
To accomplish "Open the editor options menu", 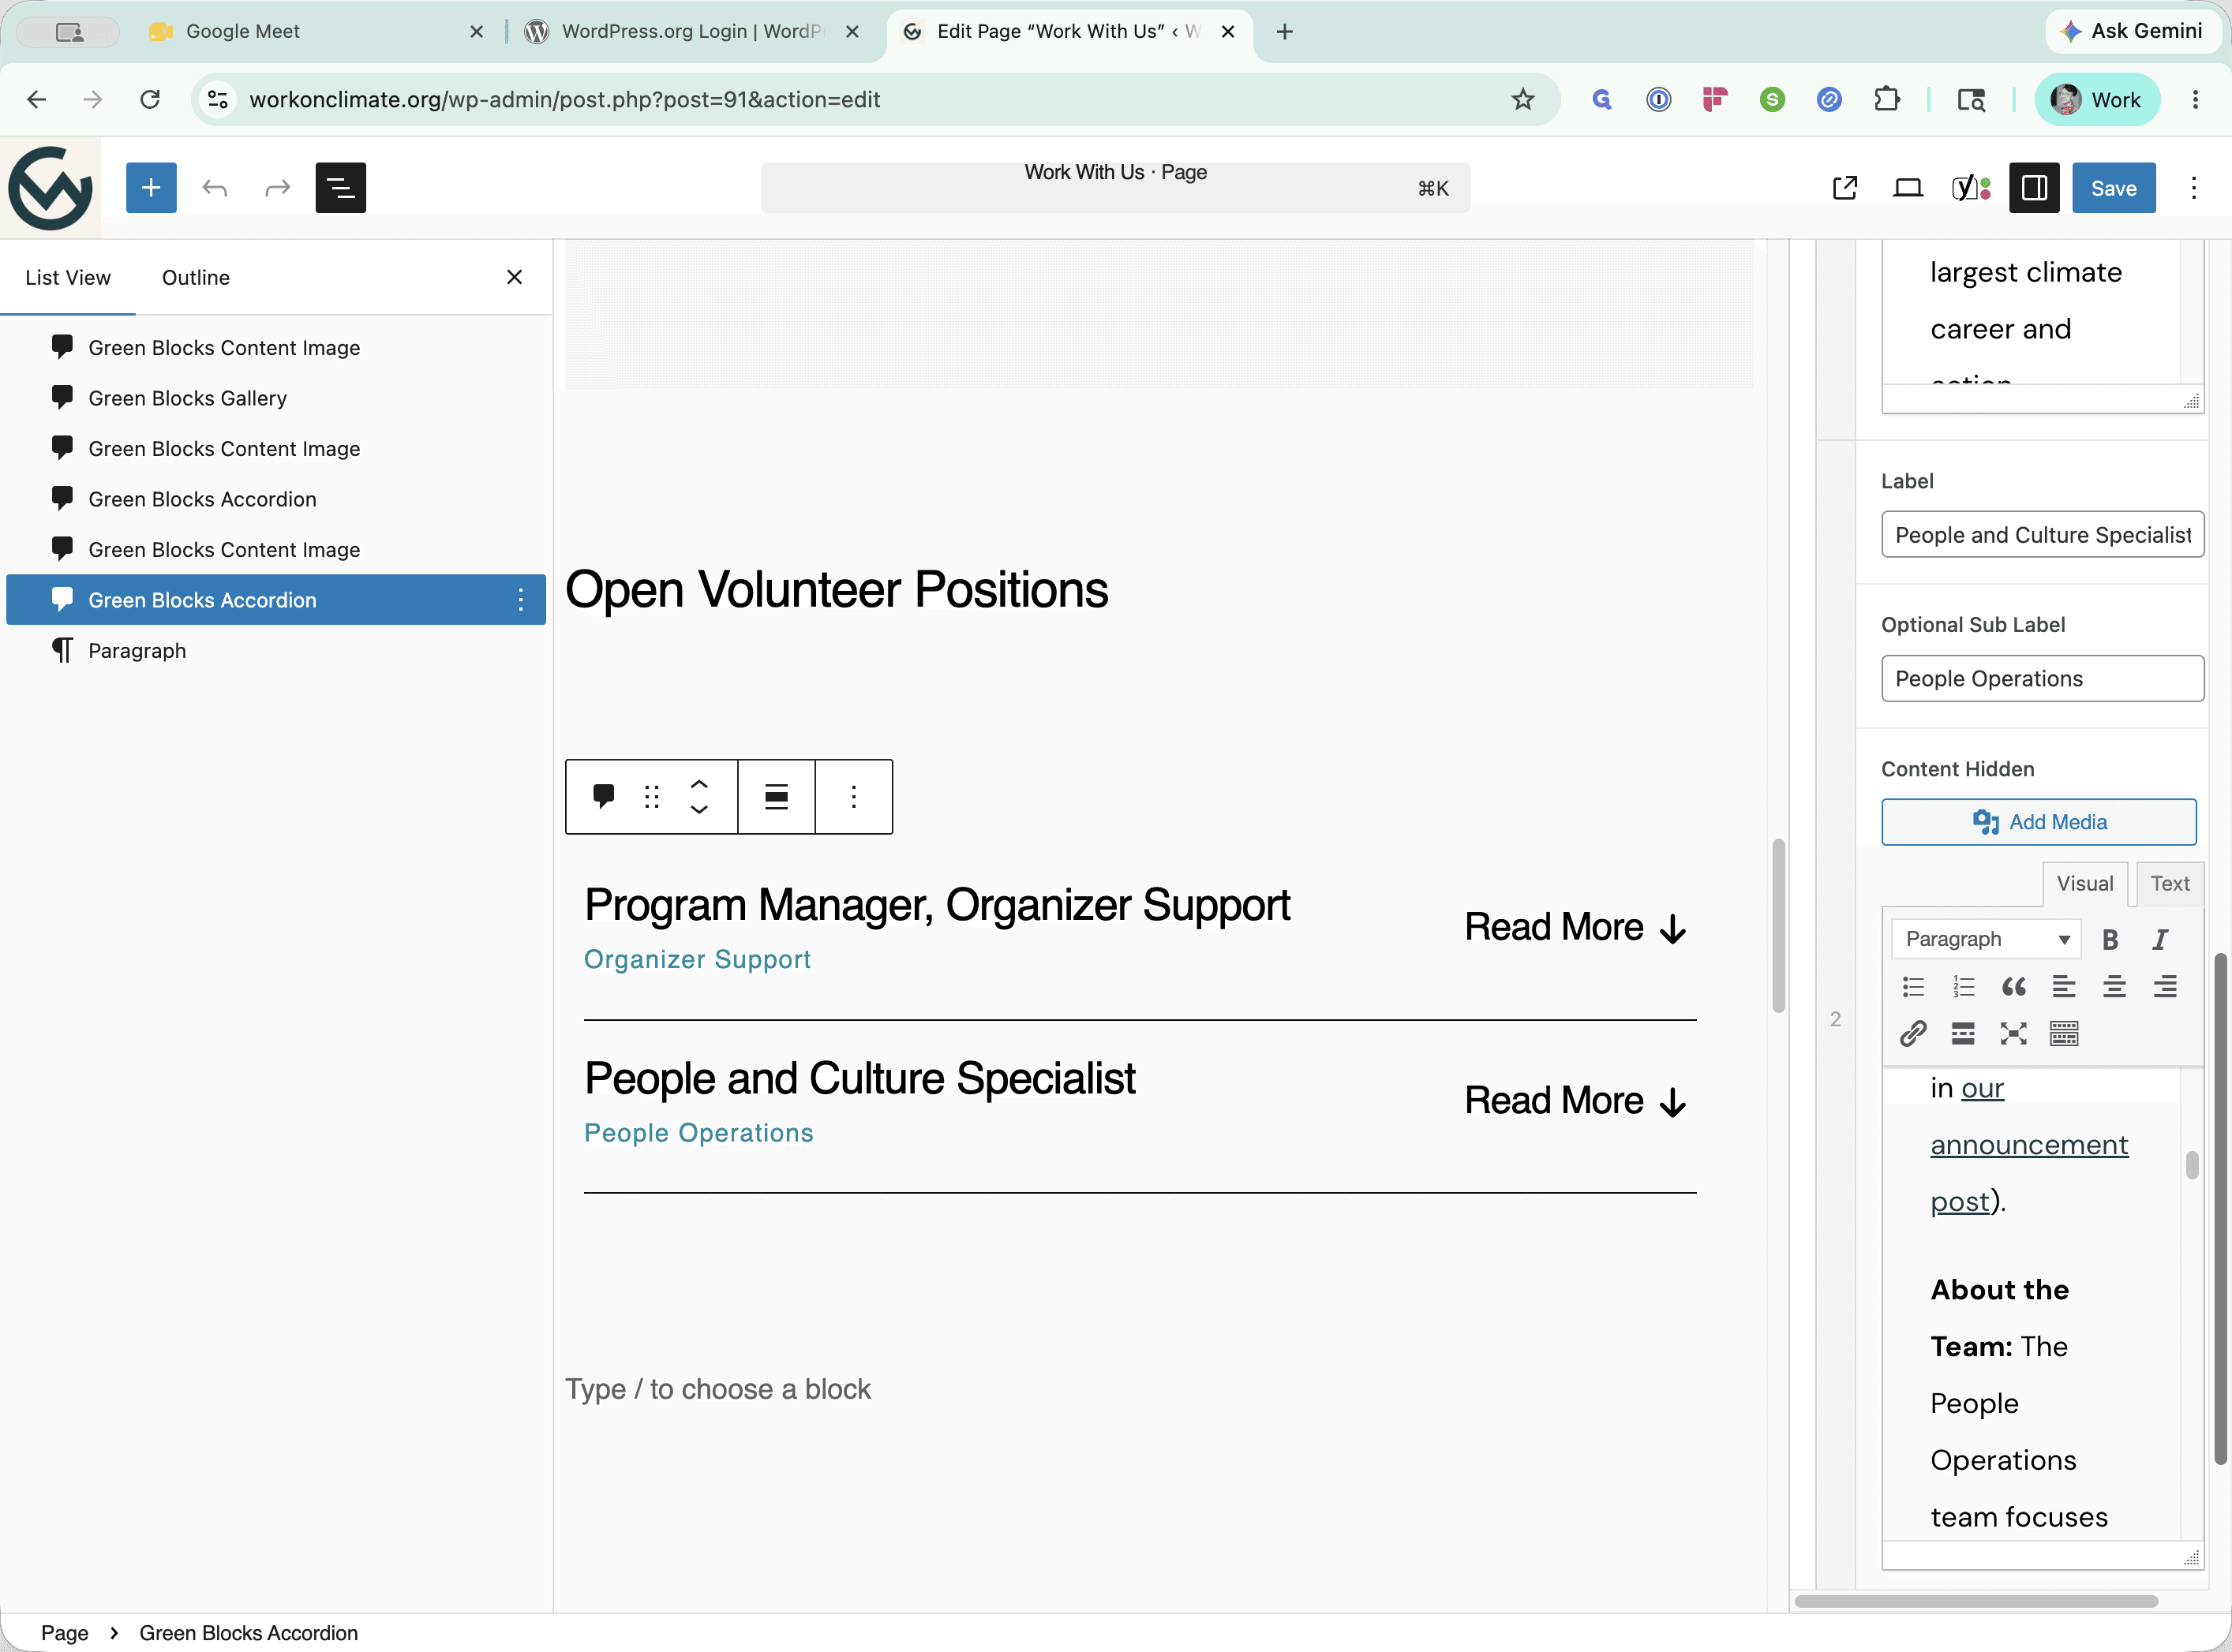I will pyautogui.click(x=2193, y=188).
